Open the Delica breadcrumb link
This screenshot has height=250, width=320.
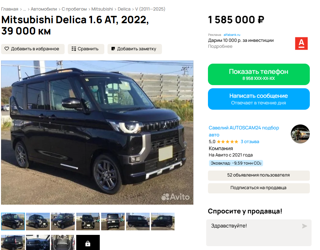point(124,9)
